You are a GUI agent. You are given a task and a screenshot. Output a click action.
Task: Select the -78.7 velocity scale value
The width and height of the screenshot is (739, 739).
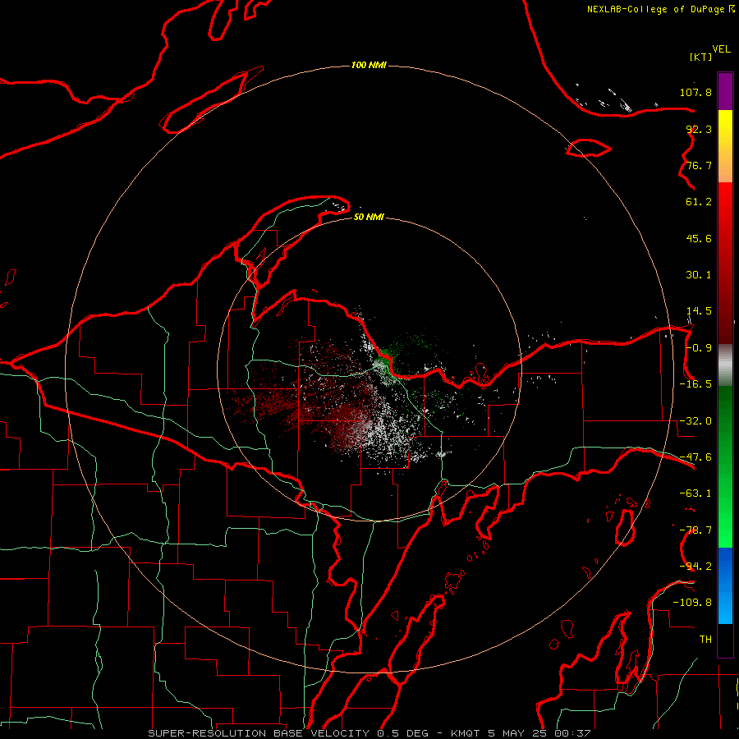(695, 530)
